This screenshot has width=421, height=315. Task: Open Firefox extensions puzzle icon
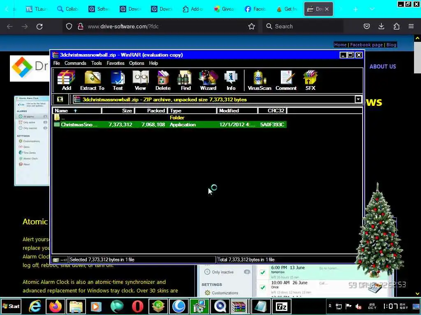click(x=396, y=26)
